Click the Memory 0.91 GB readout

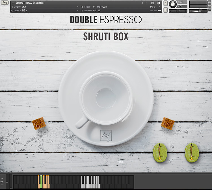(x=97, y=10)
